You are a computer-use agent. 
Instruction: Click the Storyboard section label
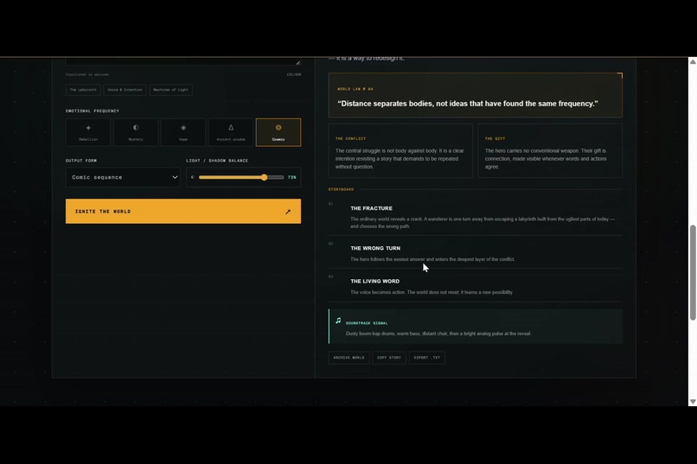pyautogui.click(x=341, y=189)
